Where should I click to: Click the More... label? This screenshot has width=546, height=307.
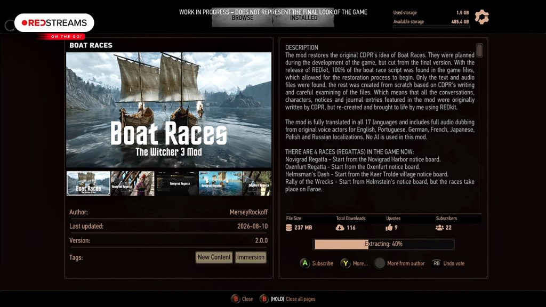coord(360,263)
